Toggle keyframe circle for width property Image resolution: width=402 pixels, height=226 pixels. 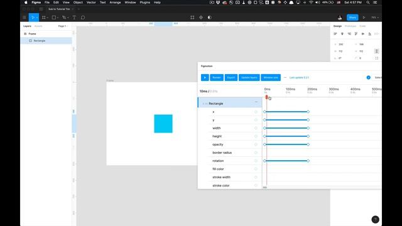(256, 128)
